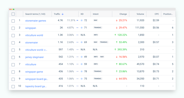The height and width of the screenshot is (98, 184).
Task: Check the box for stonemaier games row
Action: point(13,21)
